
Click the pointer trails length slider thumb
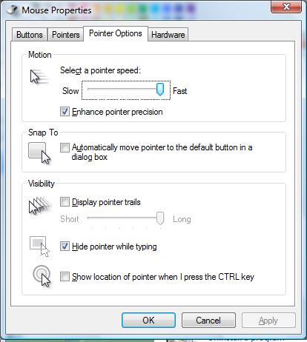(x=160, y=218)
